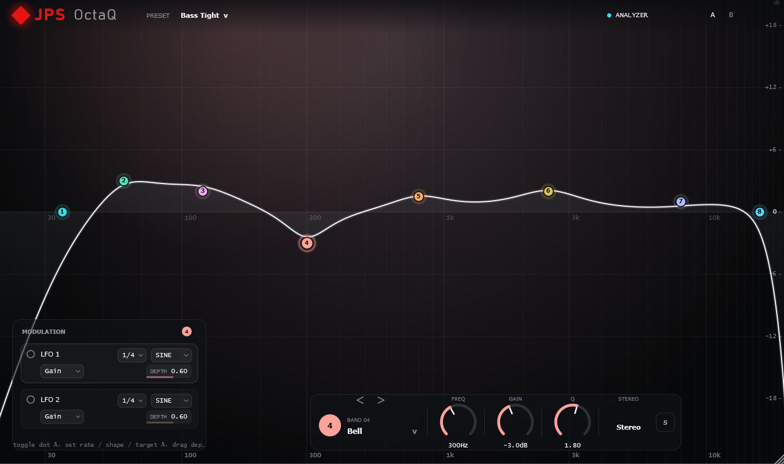Open LFO 2 rate 1/4 dropdown

pos(132,400)
